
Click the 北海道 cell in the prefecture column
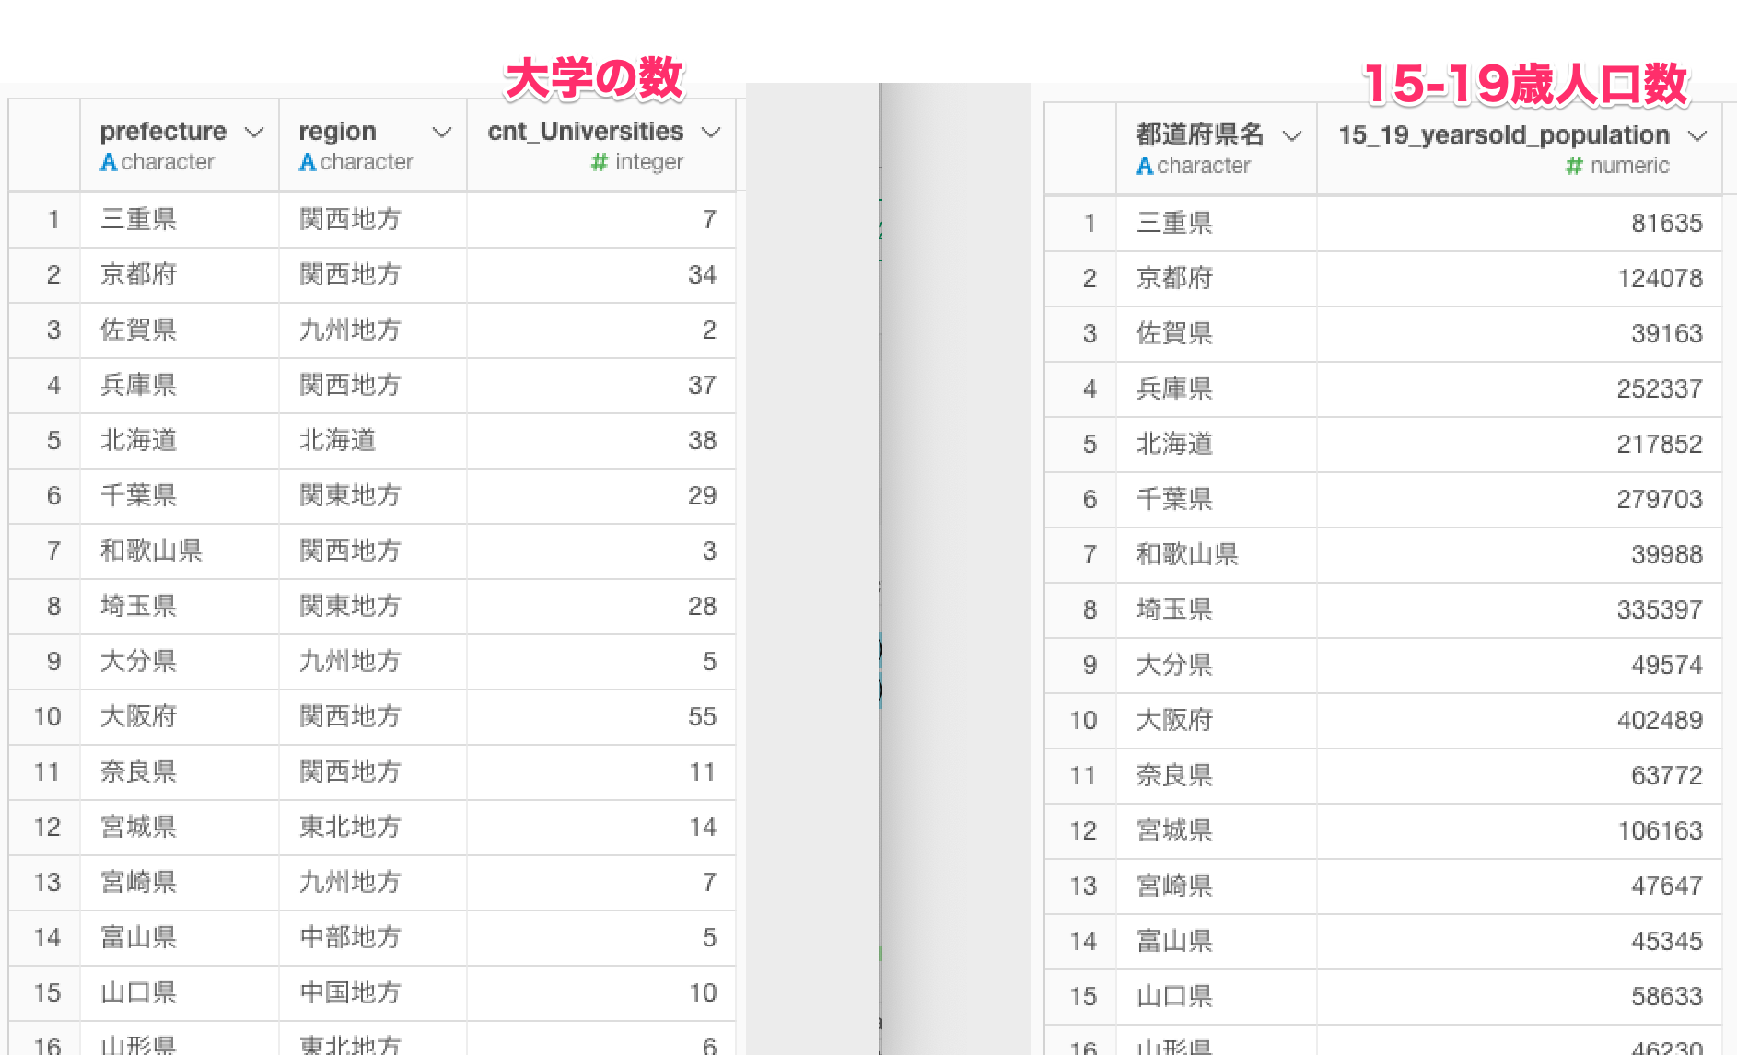pos(180,441)
